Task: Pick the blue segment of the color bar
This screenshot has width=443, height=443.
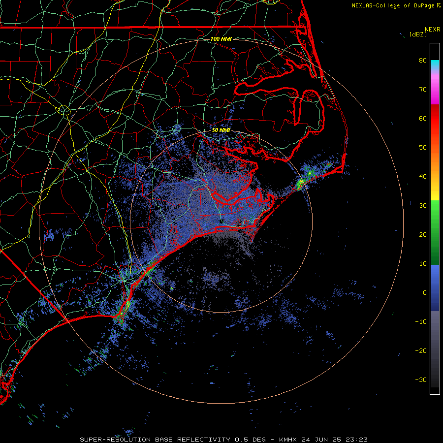Action: [435, 287]
